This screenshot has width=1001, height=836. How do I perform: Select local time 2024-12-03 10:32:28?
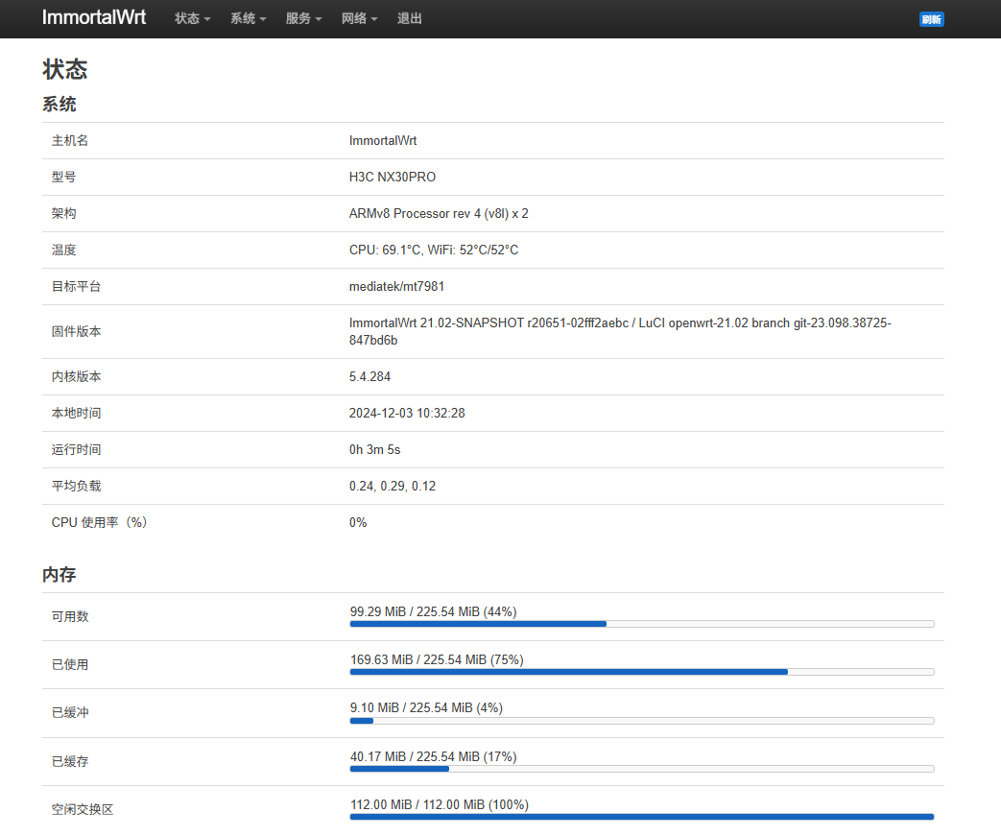click(x=407, y=414)
